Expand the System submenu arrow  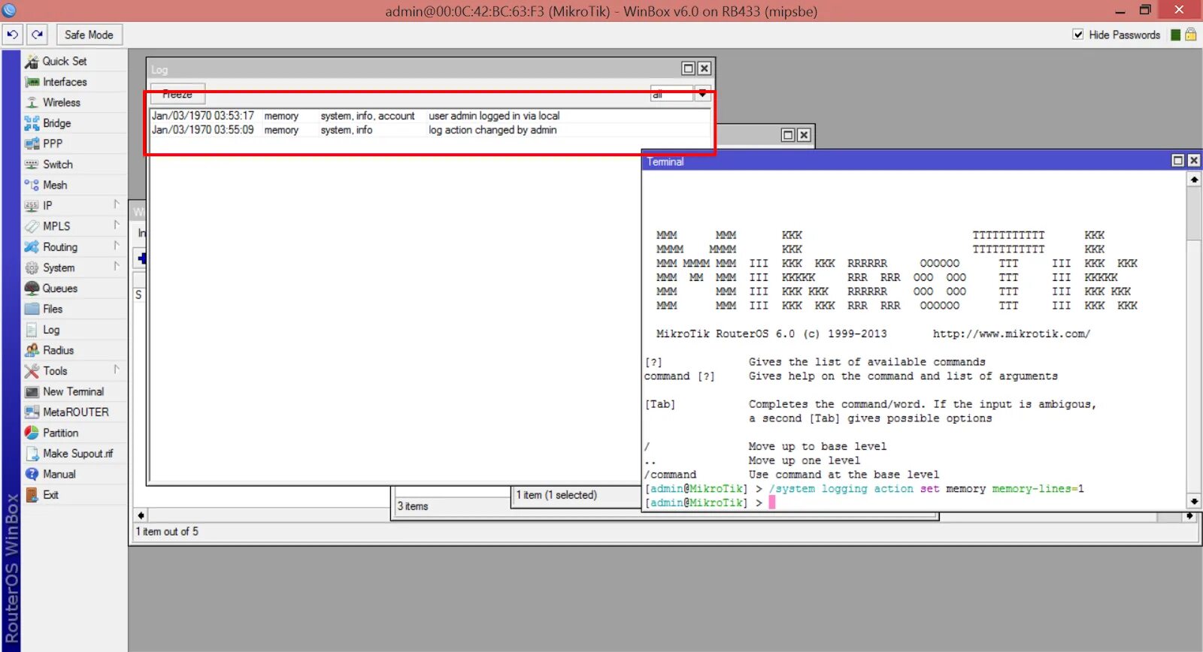coord(117,266)
